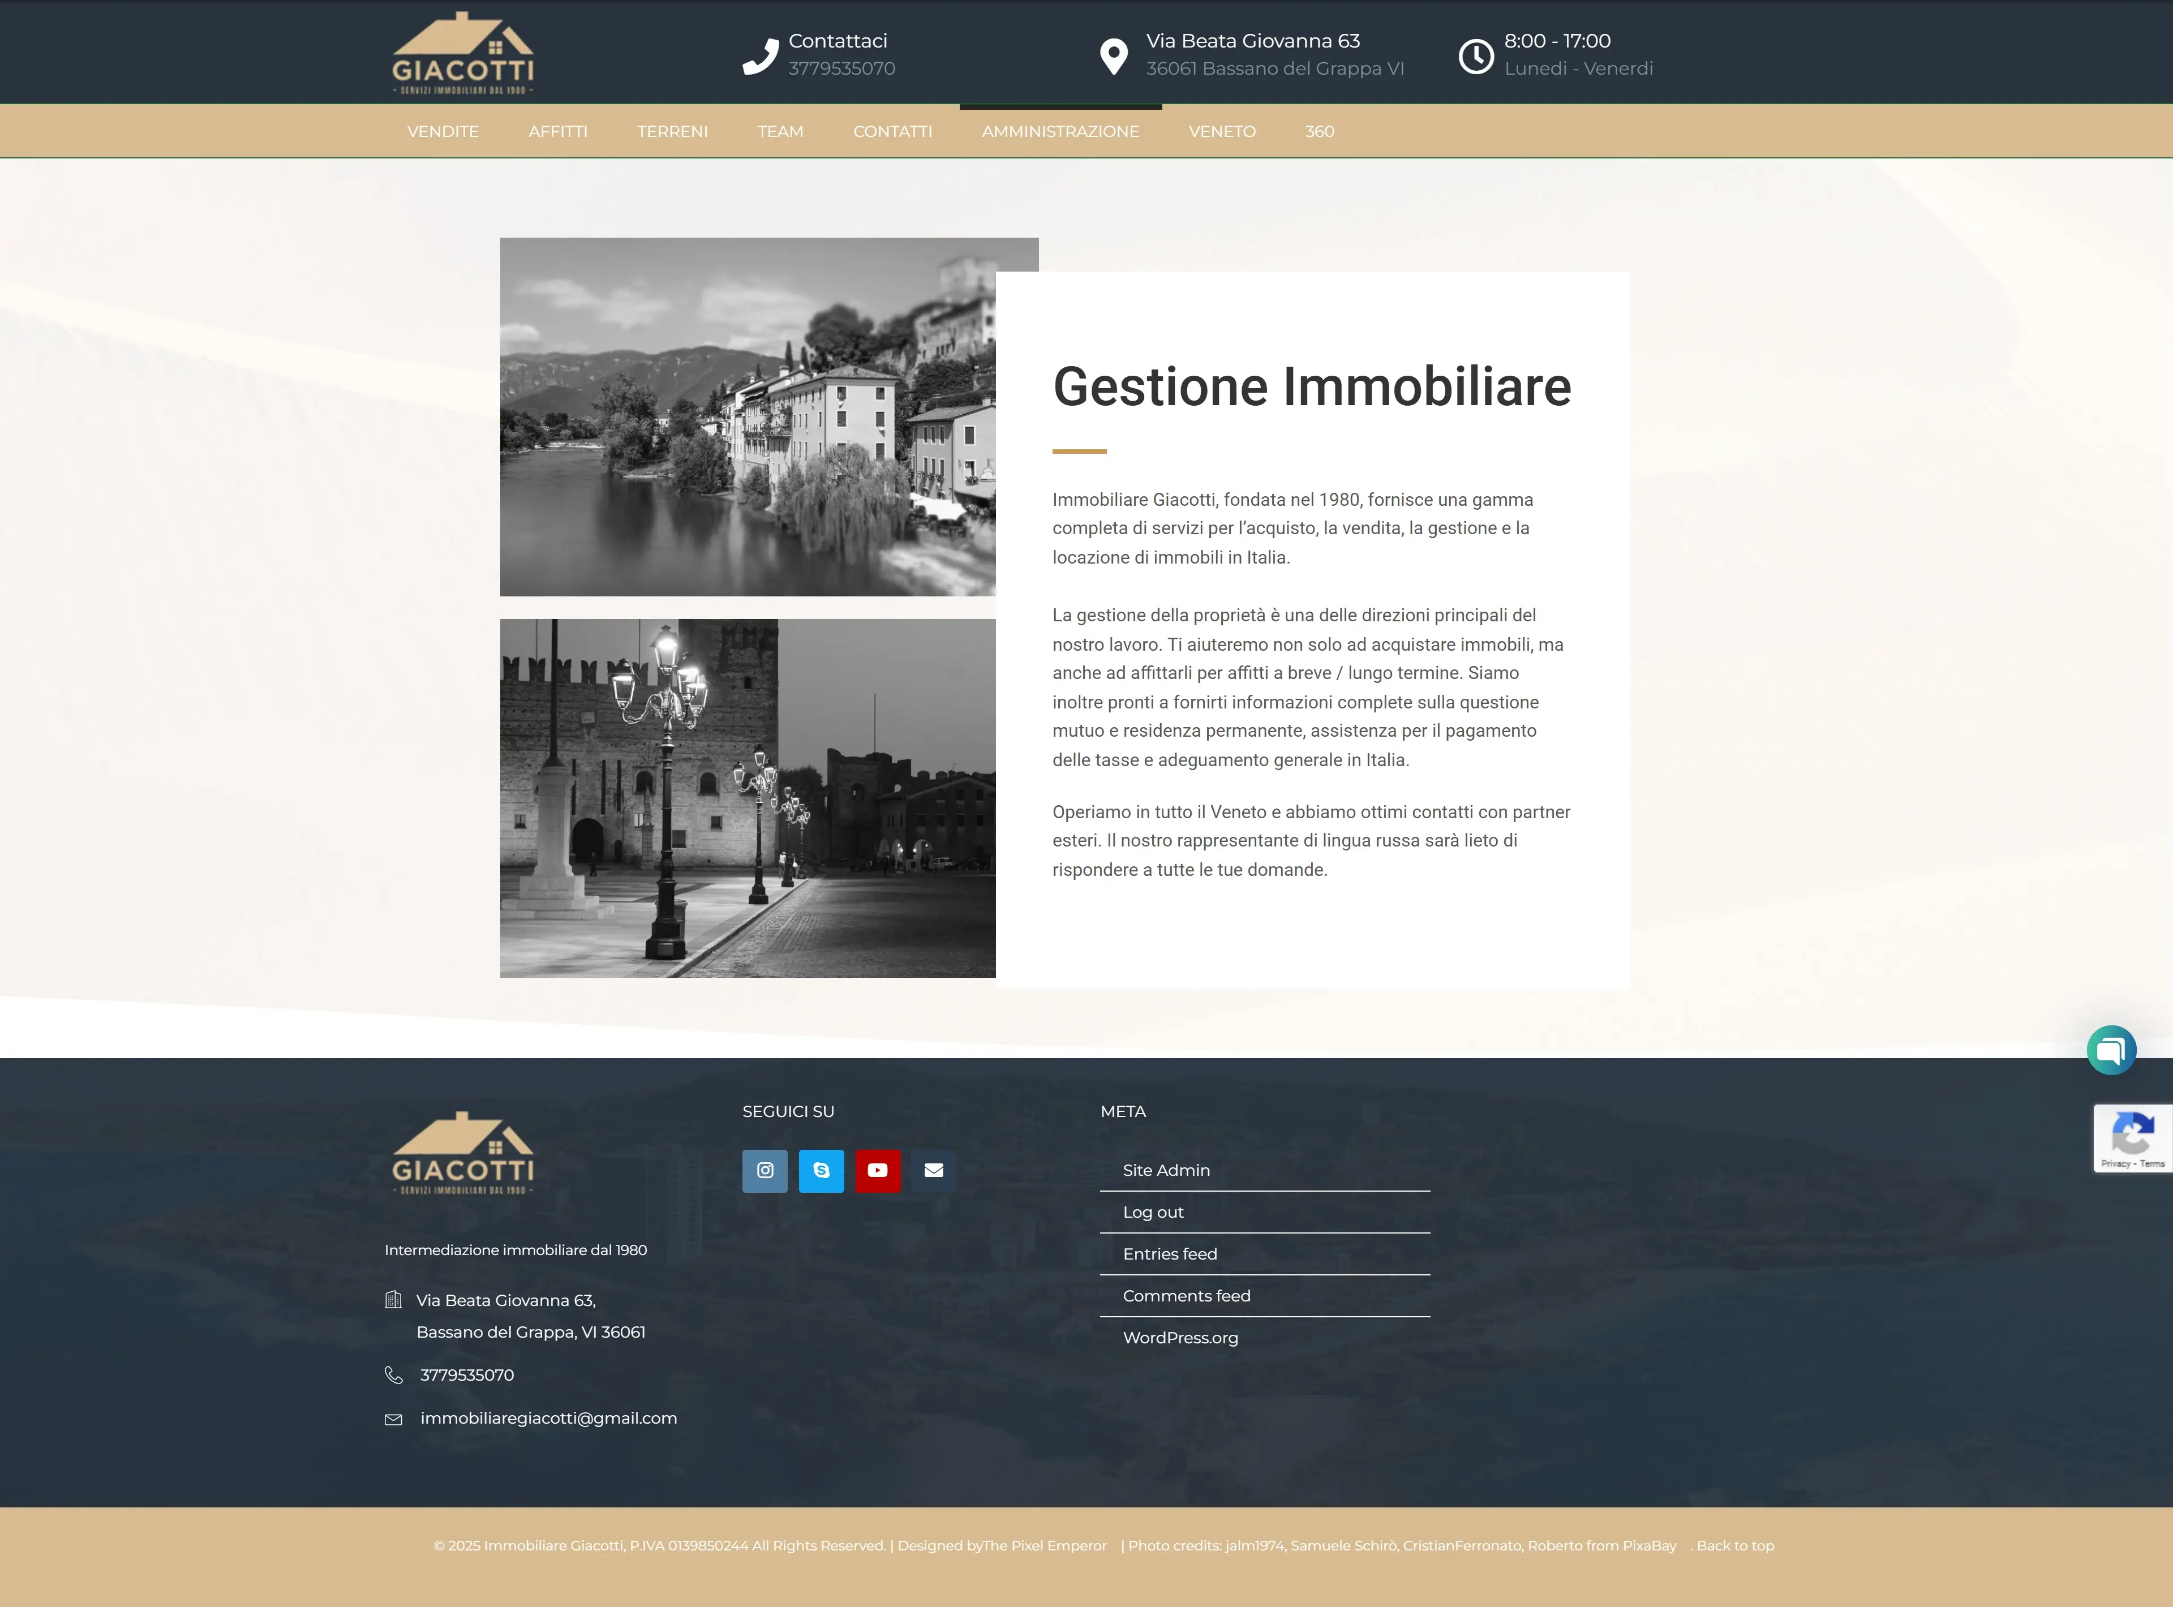The width and height of the screenshot is (2173, 1607).
Task: Open the Skype social icon
Action: tap(821, 1170)
